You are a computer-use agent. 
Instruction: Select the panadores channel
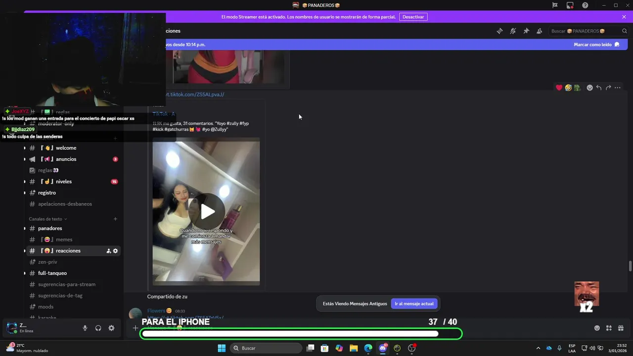[73, 228]
